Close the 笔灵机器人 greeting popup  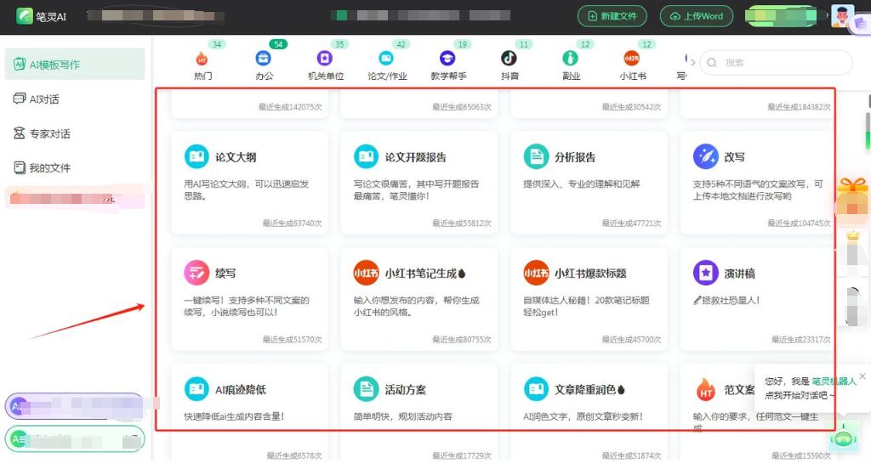862,376
